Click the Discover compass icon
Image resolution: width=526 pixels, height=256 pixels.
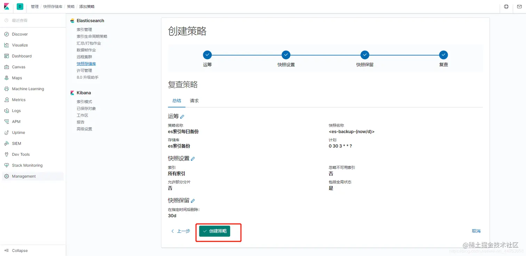[6, 34]
